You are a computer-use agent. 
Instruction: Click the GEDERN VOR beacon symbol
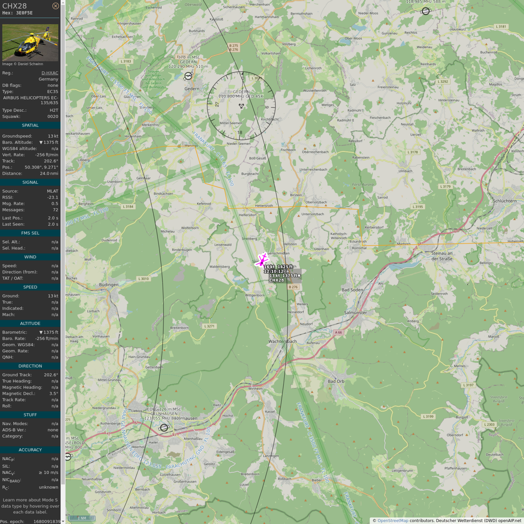(x=241, y=106)
